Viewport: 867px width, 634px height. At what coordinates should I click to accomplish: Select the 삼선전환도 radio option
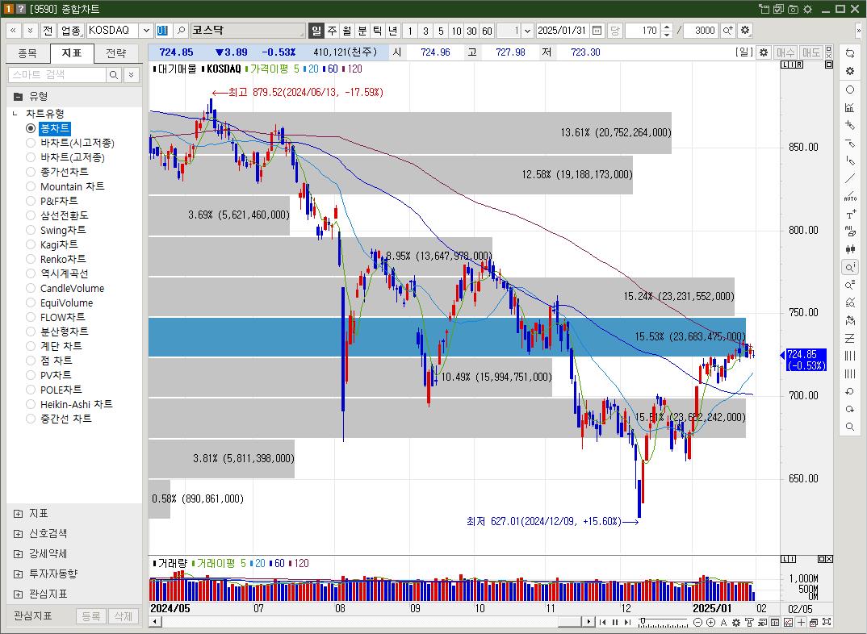coord(31,215)
